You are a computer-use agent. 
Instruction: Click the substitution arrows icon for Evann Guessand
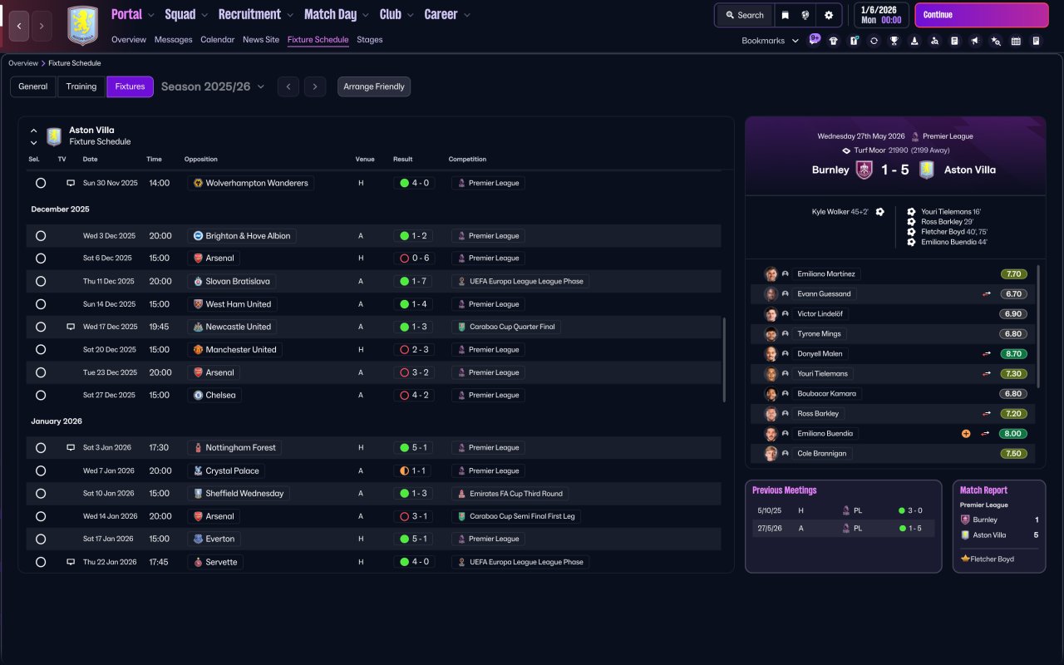987,293
